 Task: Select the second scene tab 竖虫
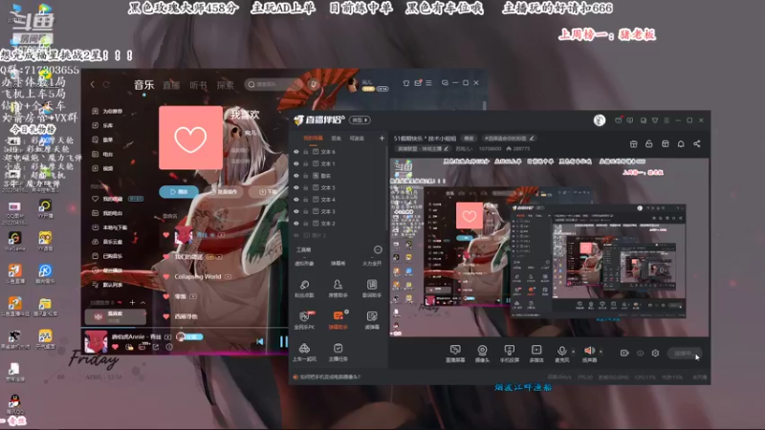tap(337, 138)
